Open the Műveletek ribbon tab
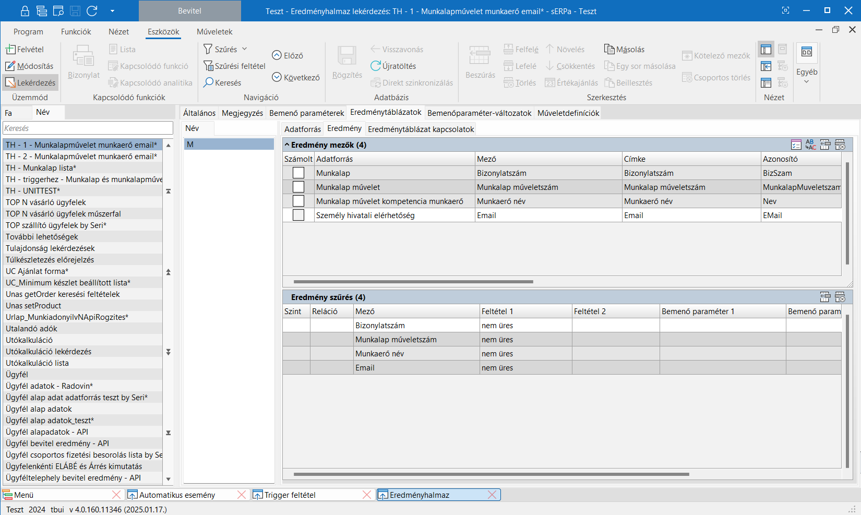 click(214, 32)
